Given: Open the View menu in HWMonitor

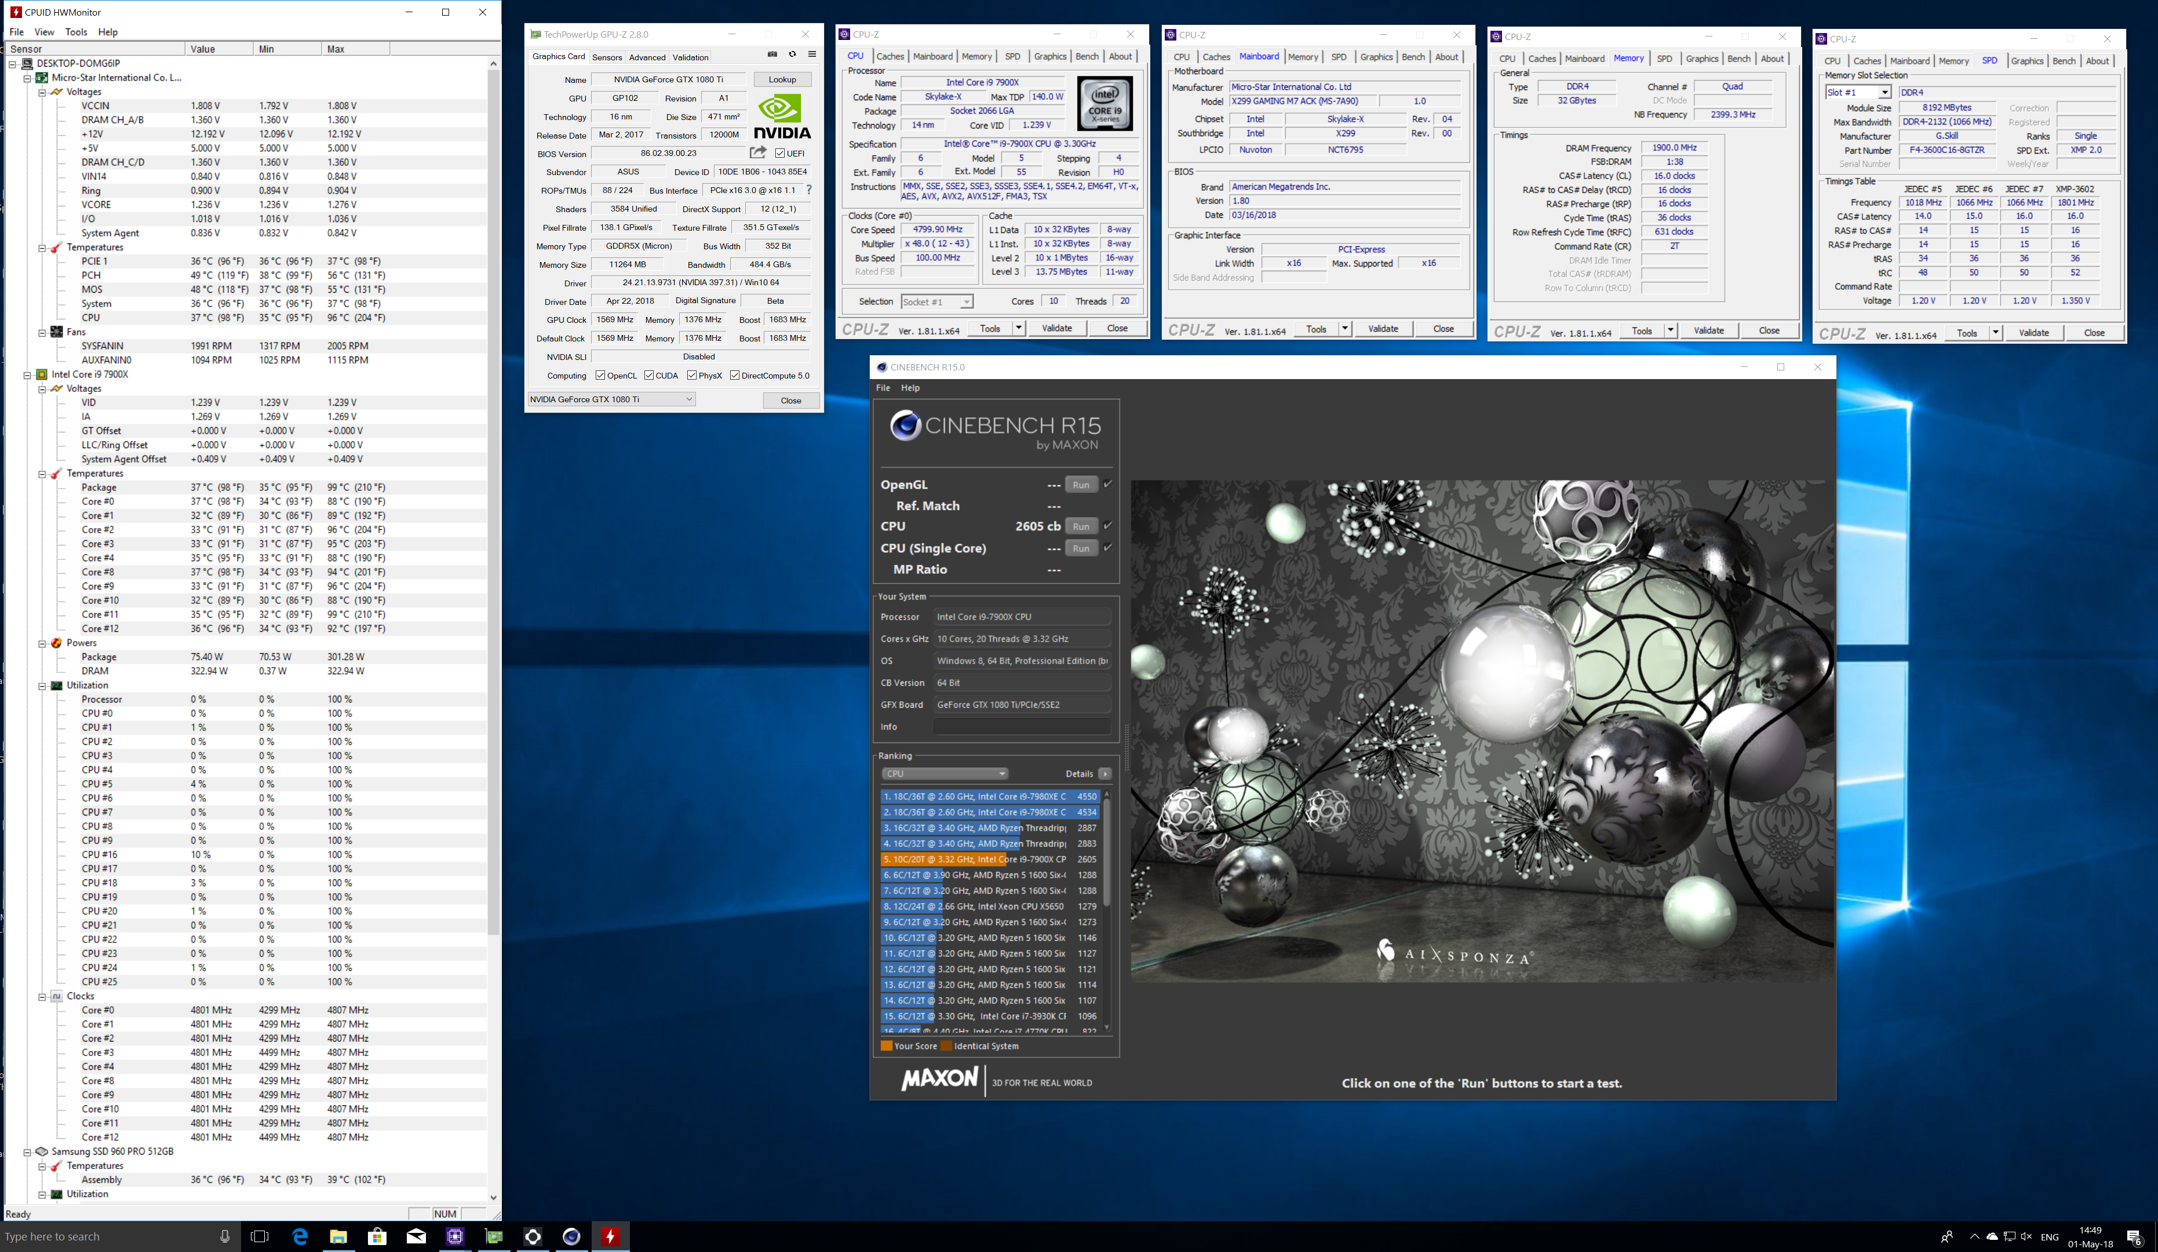Looking at the screenshot, I should (x=43, y=32).
